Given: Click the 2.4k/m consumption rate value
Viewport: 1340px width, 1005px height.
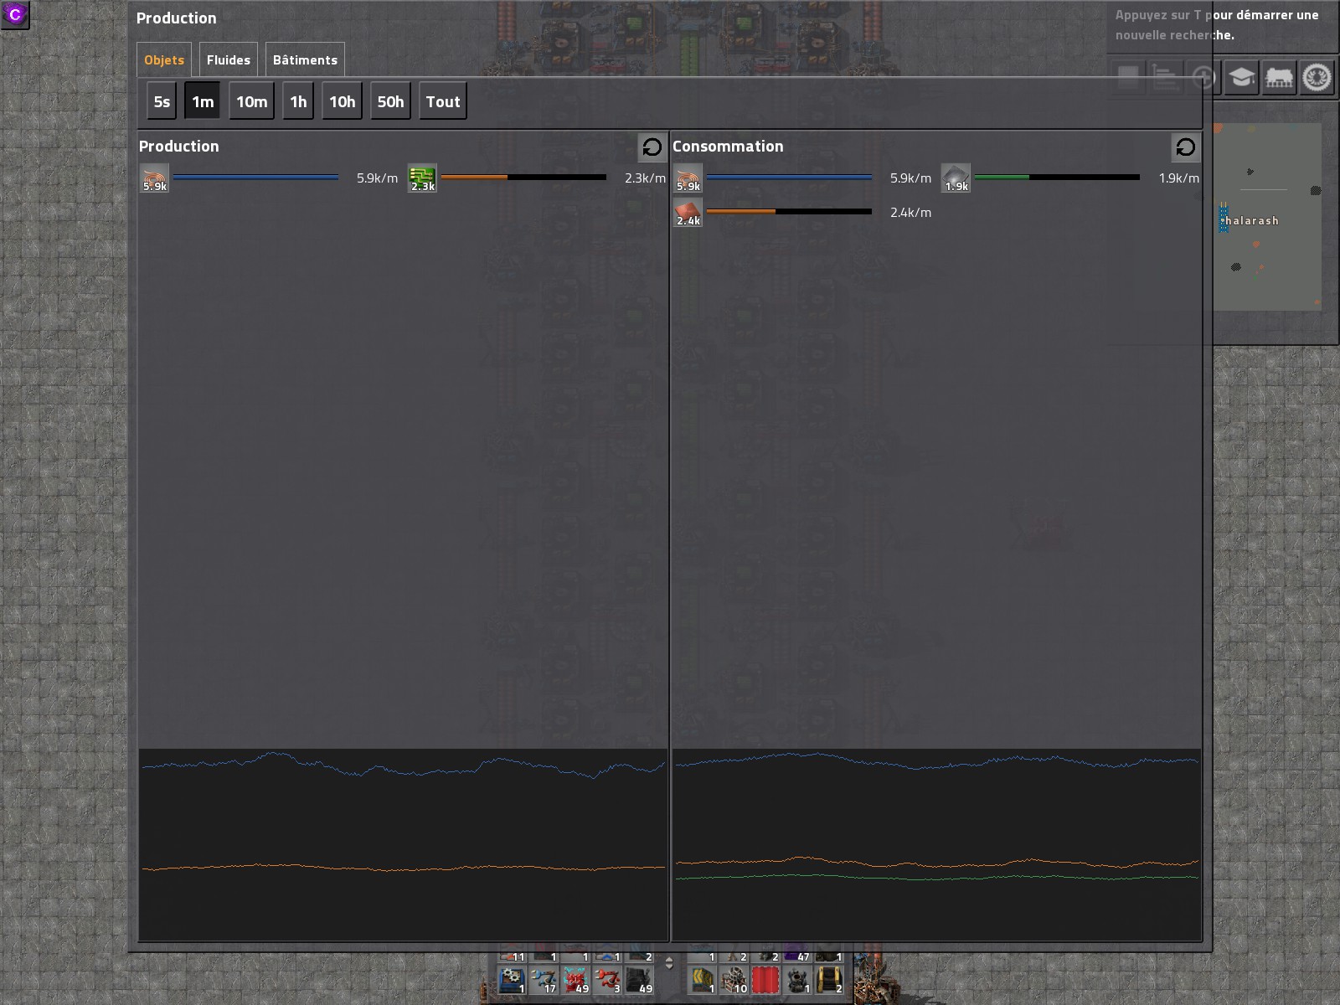Looking at the screenshot, I should [910, 213].
